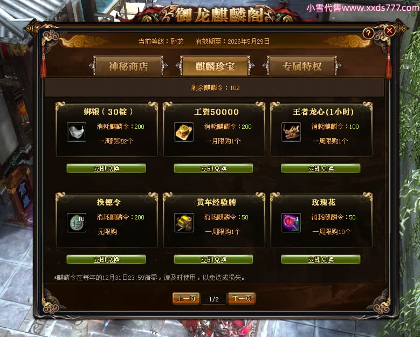Exchange 玫瑰花 using 立即兑换
Image resolution: width=420 pixels, height=337 pixels.
coord(321,259)
